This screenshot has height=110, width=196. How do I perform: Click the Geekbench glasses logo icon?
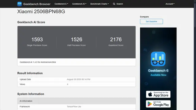(19, 4)
